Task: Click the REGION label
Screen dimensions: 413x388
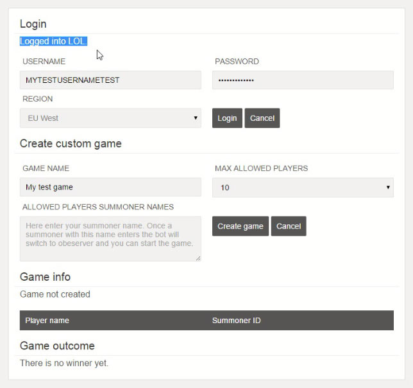Action: click(x=38, y=99)
